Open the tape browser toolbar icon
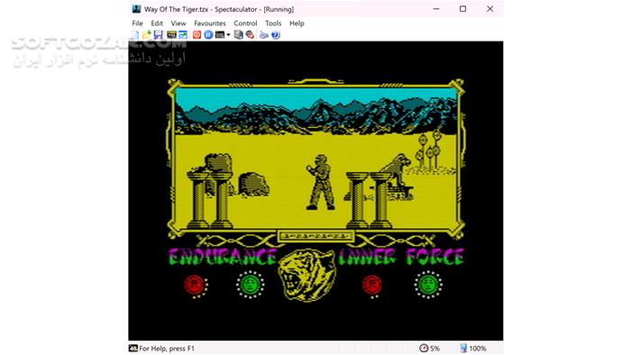The height and width of the screenshot is (355, 631). [x=172, y=35]
